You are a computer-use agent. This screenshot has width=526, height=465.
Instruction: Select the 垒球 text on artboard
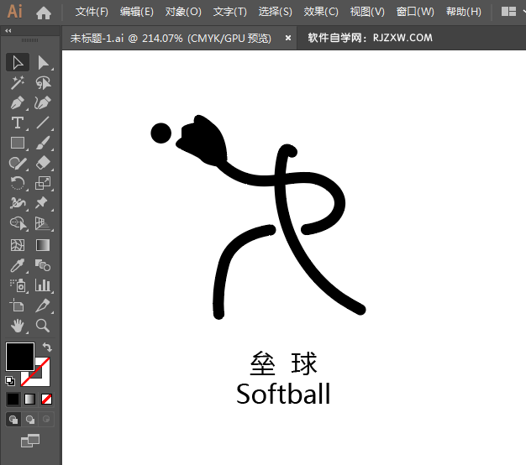pos(283,363)
